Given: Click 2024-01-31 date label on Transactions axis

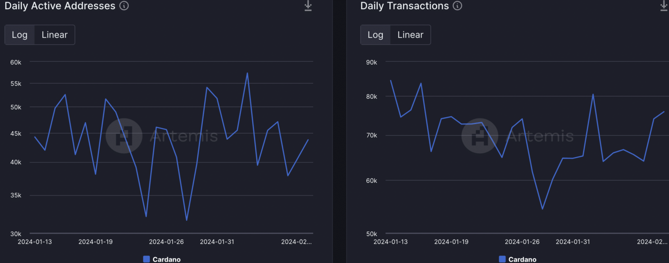Looking at the screenshot, I should tap(573, 242).
